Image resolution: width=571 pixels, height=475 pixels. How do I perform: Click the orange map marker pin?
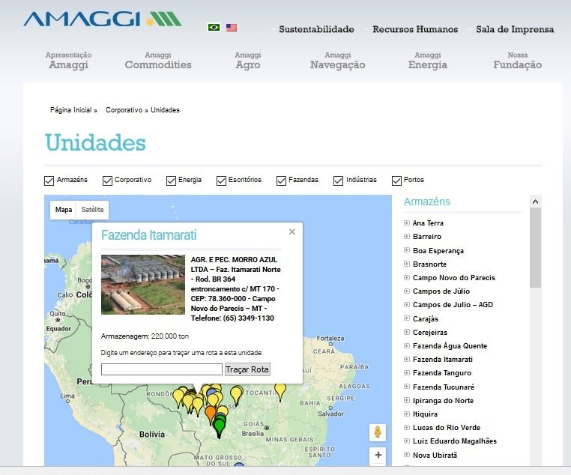pyautogui.click(x=211, y=413)
